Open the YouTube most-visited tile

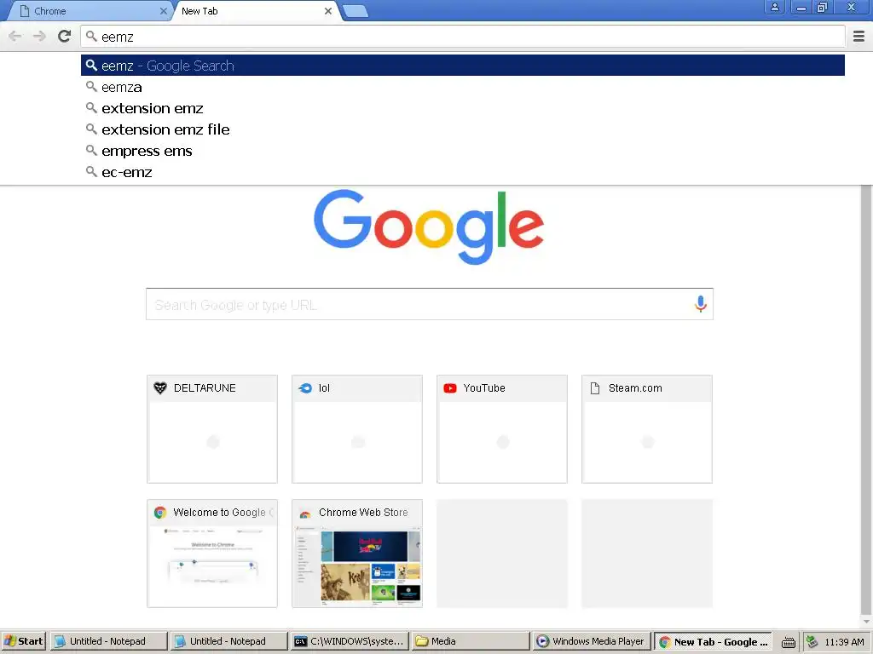tap(502, 429)
